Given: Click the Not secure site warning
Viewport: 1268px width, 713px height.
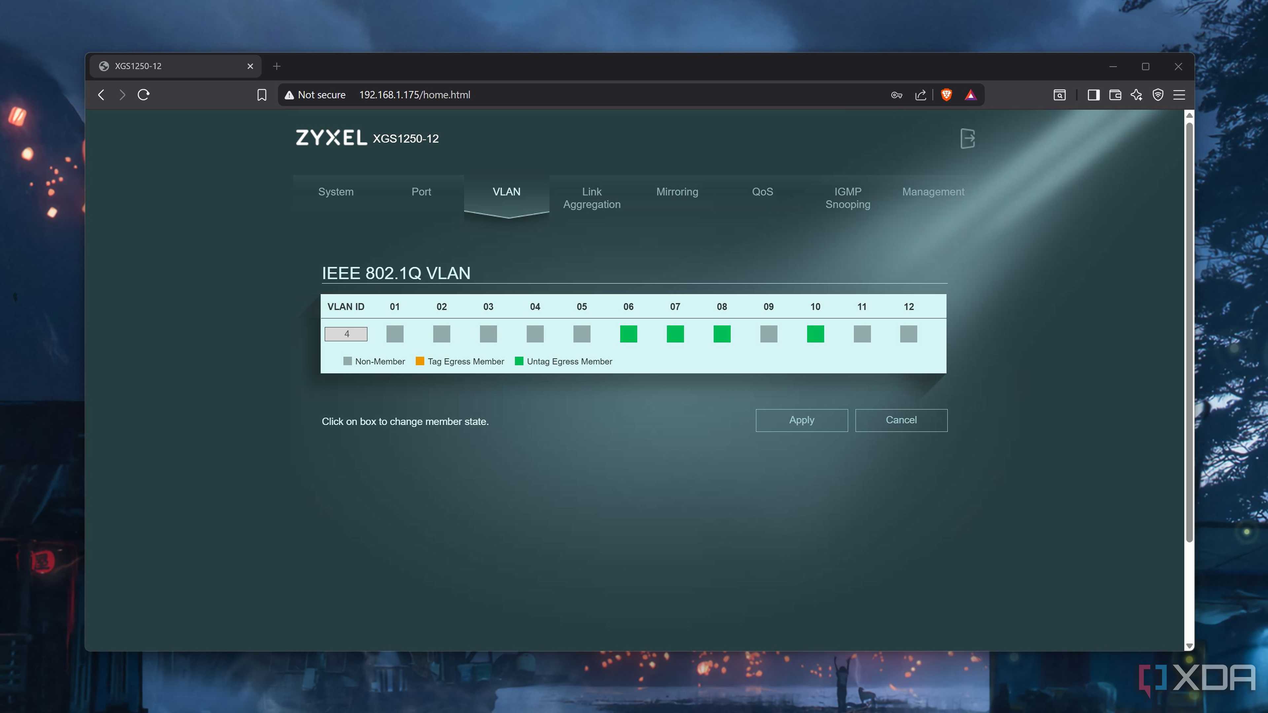Looking at the screenshot, I should 315,95.
